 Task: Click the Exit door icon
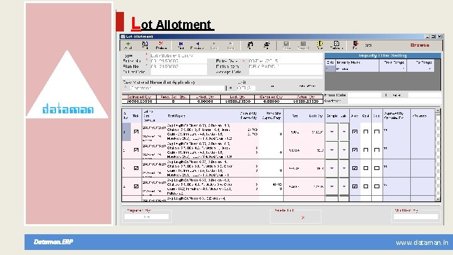tap(355, 43)
